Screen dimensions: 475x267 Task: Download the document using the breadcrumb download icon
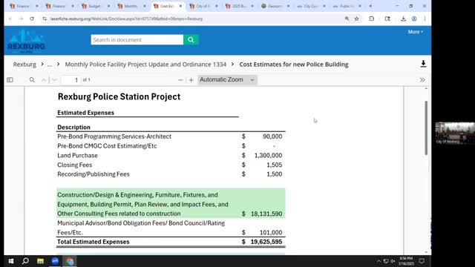coord(423,64)
